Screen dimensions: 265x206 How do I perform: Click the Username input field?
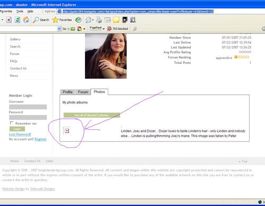(28, 107)
